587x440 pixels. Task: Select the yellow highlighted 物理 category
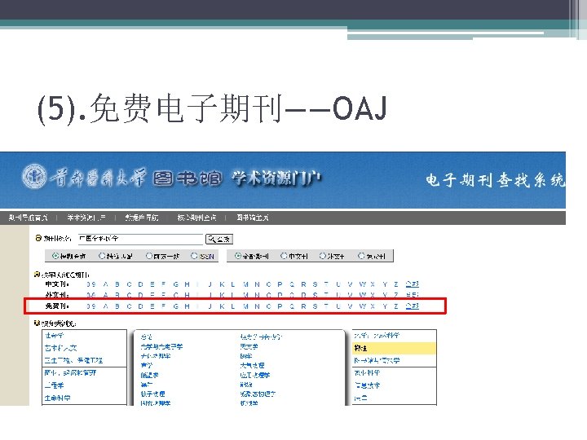395,348
